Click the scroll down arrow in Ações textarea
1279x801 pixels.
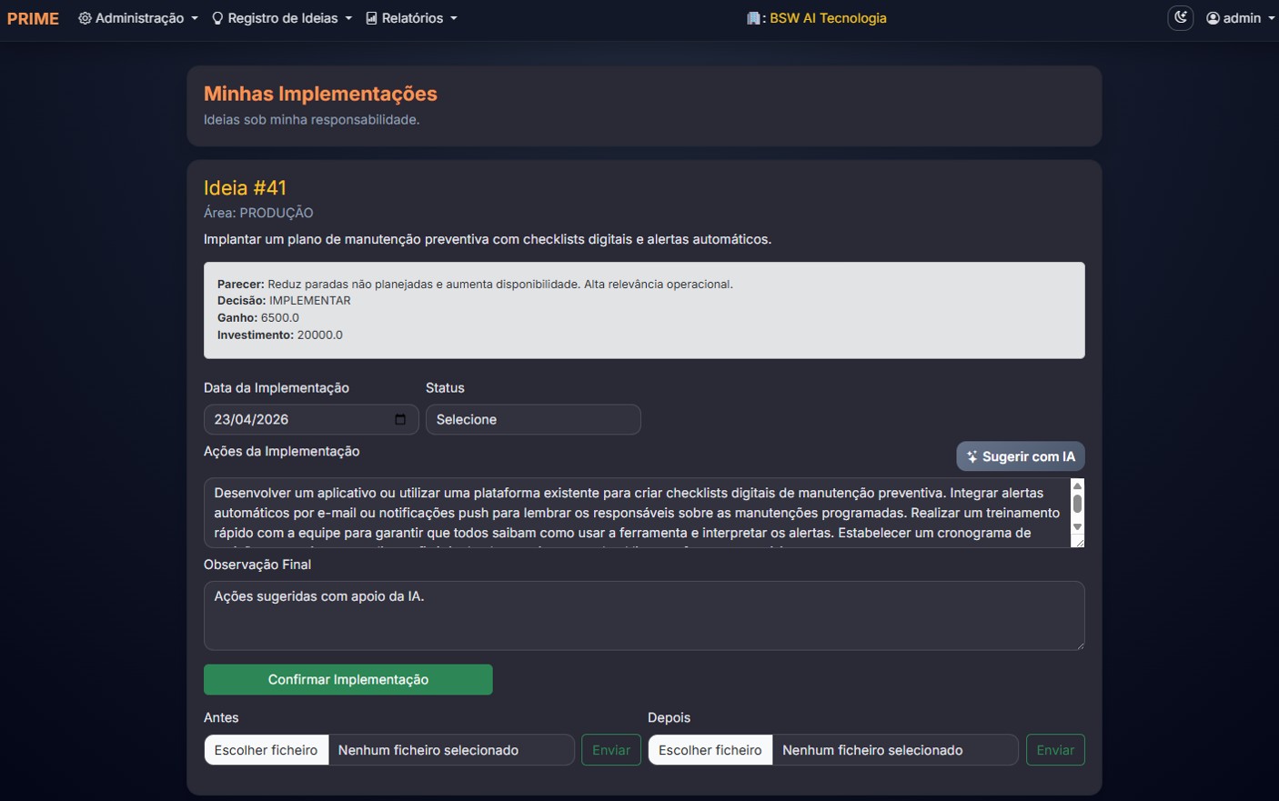point(1077,526)
